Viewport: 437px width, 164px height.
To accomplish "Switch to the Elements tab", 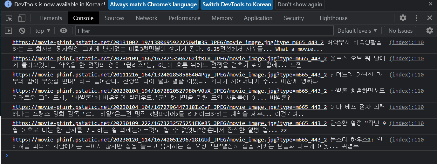I will tap(51, 18).
